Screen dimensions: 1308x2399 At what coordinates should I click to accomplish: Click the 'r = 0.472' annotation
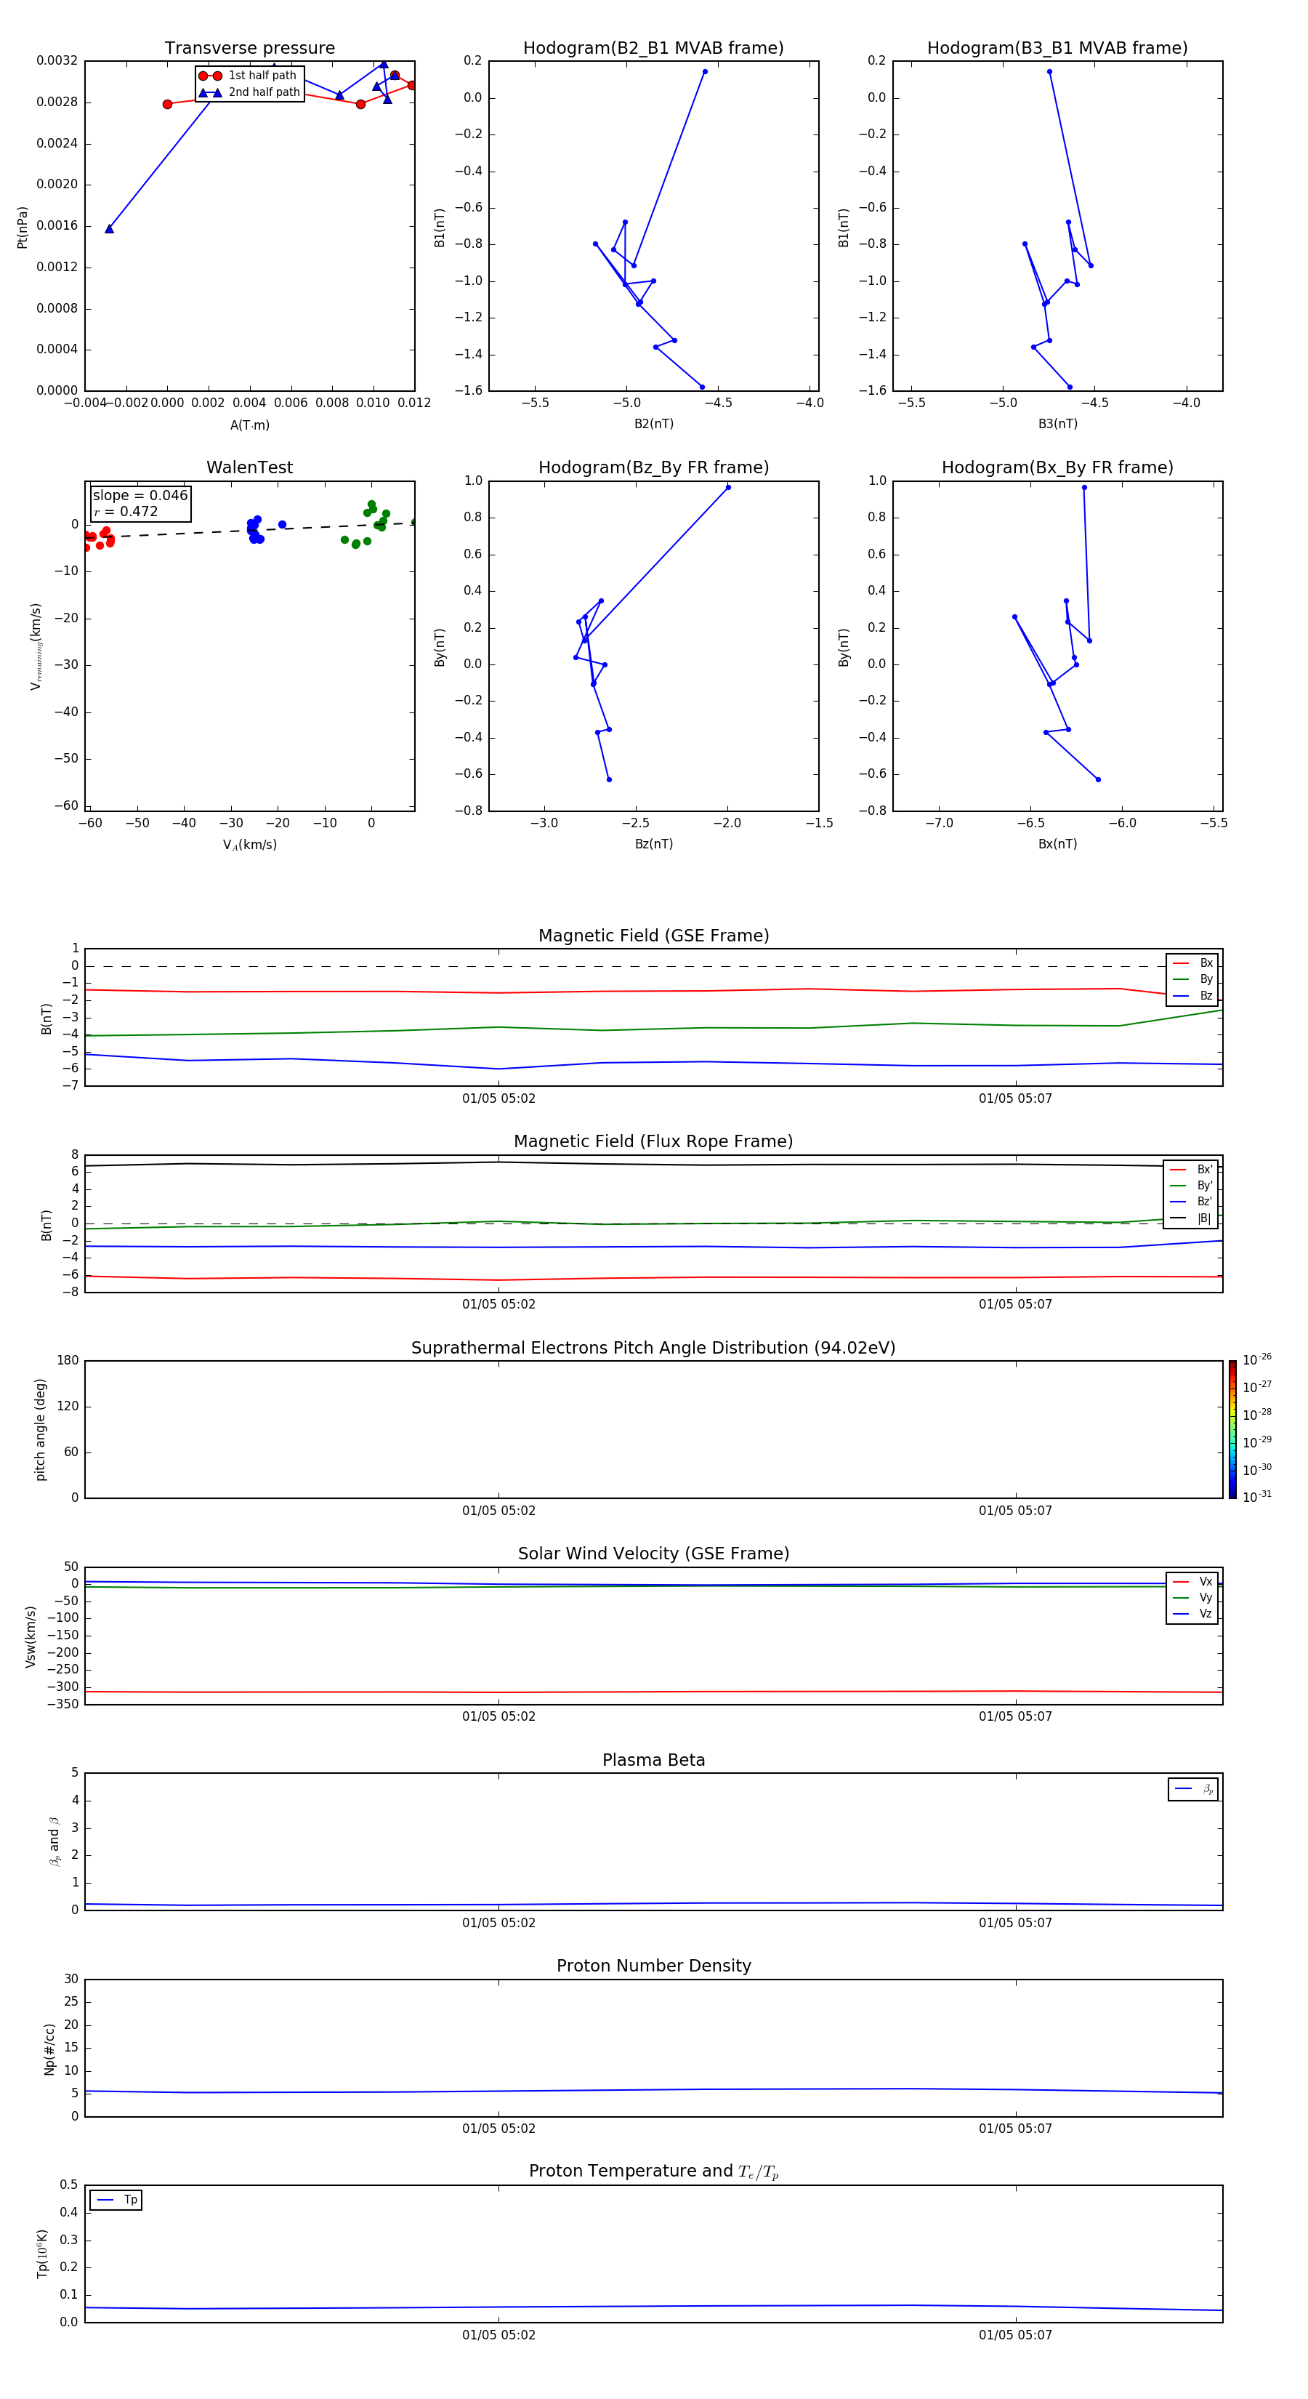pos(126,511)
